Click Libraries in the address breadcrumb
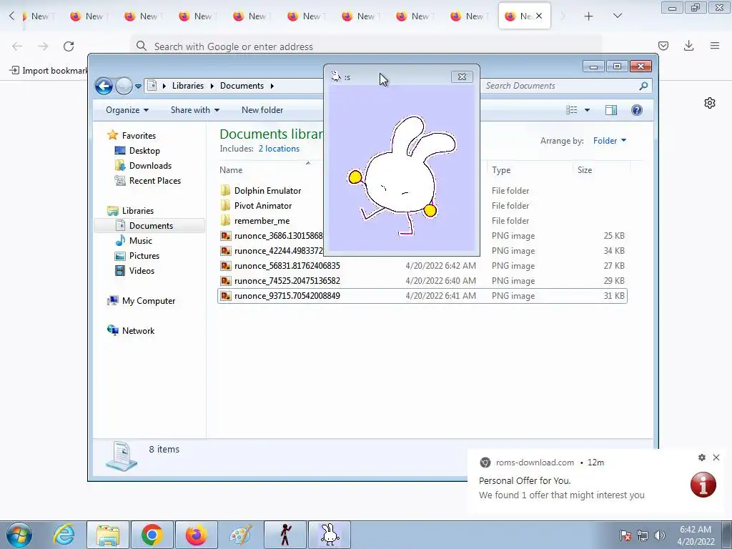The width and height of the screenshot is (732, 549). tap(188, 86)
